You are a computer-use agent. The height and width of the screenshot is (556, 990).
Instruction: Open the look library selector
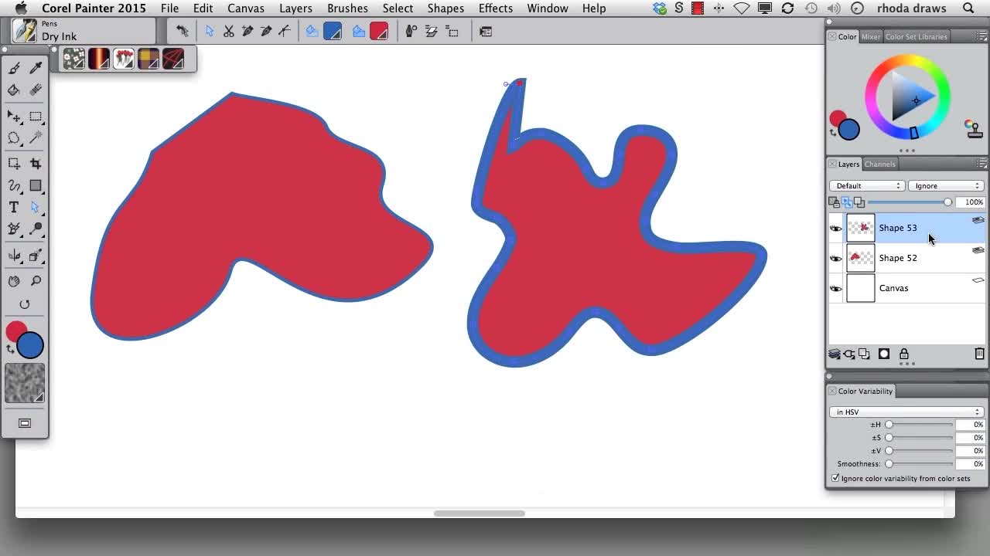(x=173, y=59)
